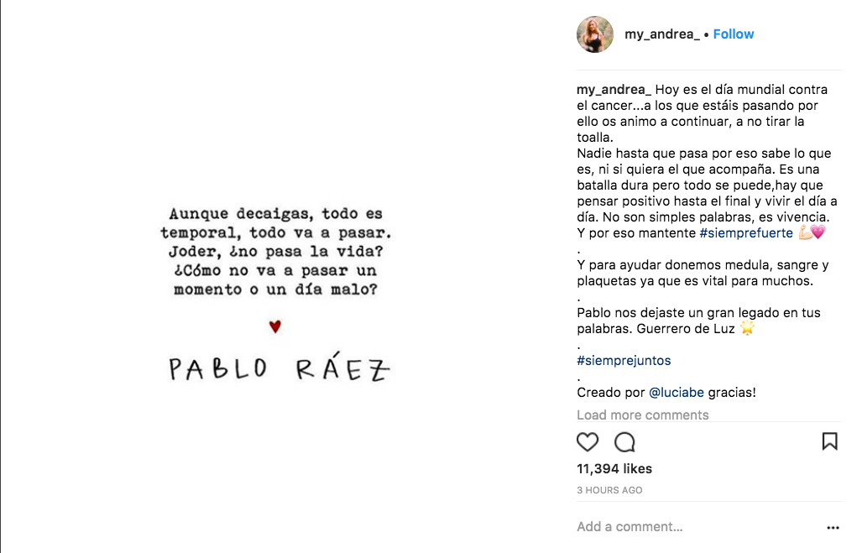
Task: Click the flexed arm emoji in caption
Action: (x=804, y=233)
